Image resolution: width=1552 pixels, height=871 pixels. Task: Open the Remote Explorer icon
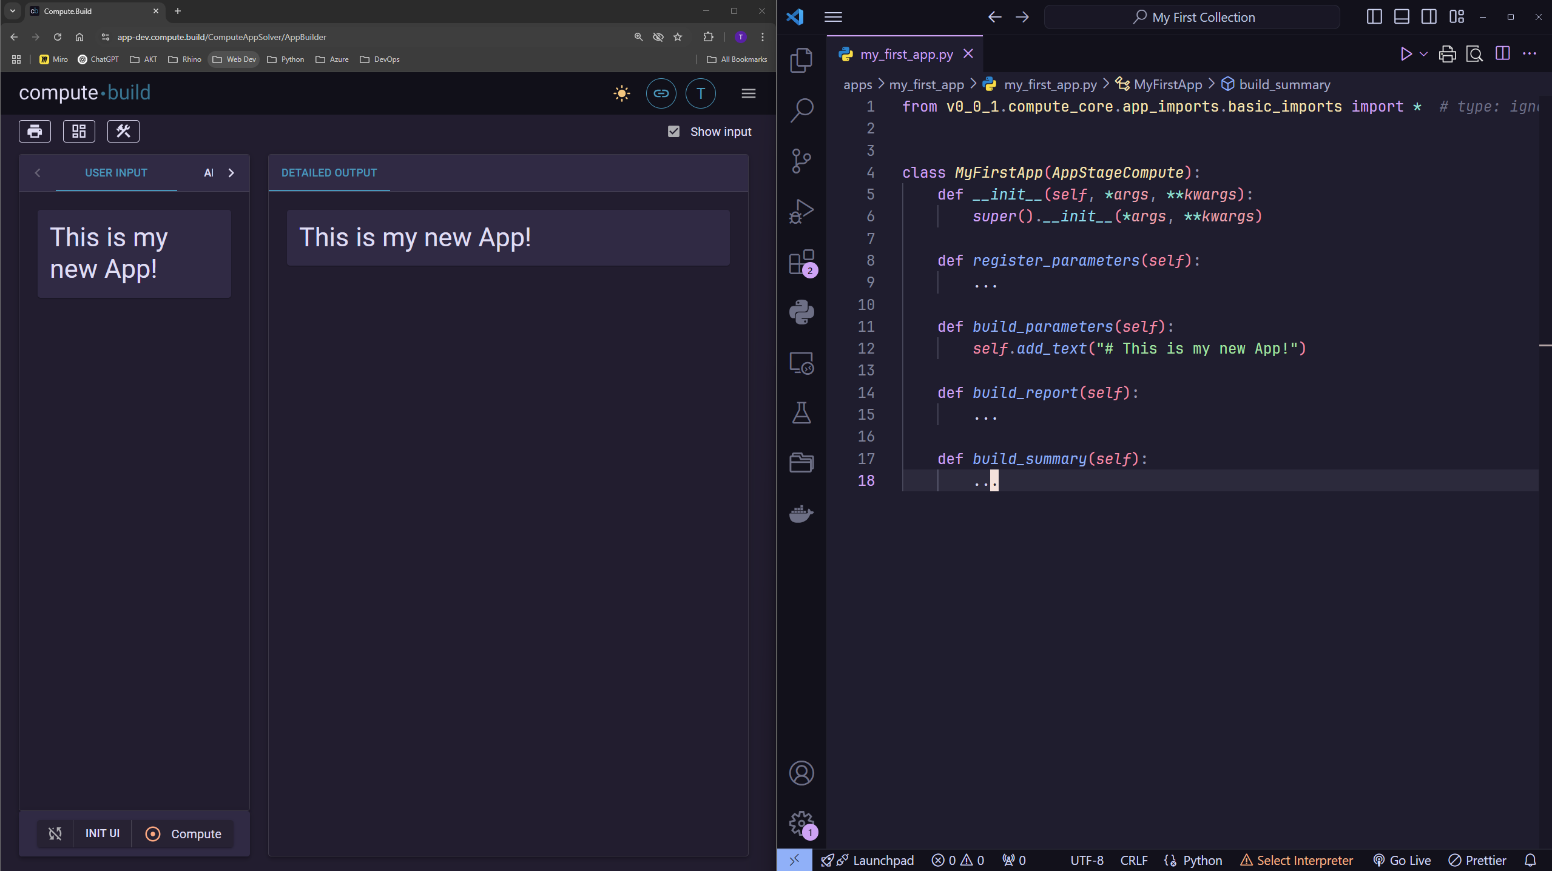(801, 362)
